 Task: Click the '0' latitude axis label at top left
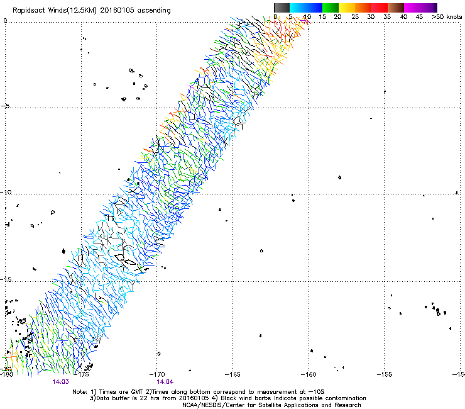[x=5, y=21]
